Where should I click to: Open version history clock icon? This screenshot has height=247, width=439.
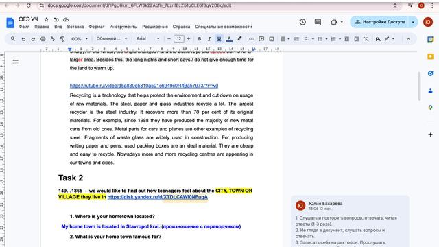[x=302, y=22]
